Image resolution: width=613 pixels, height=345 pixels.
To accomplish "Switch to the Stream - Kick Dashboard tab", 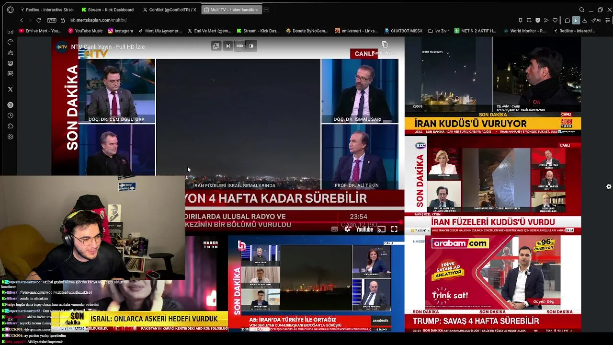I will 107,10.
